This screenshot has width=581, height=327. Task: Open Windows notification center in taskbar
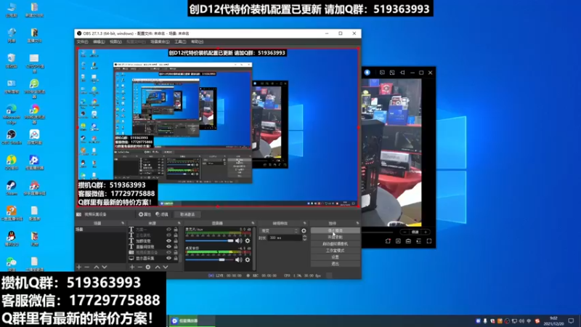tap(571, 320)
